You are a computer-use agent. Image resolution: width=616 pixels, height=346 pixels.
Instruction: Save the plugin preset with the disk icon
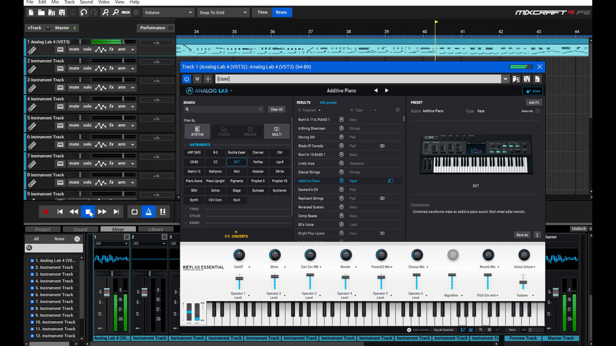(x=527, y=79)
